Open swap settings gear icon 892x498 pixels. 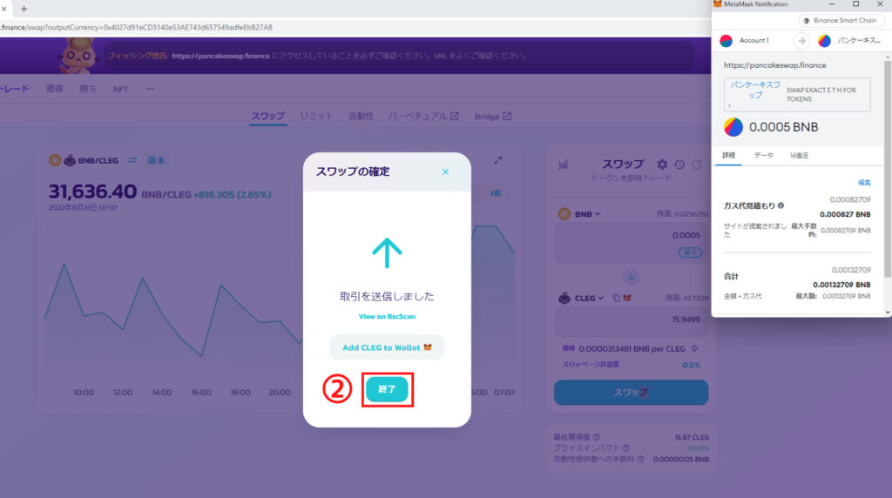tap(662, 165)
